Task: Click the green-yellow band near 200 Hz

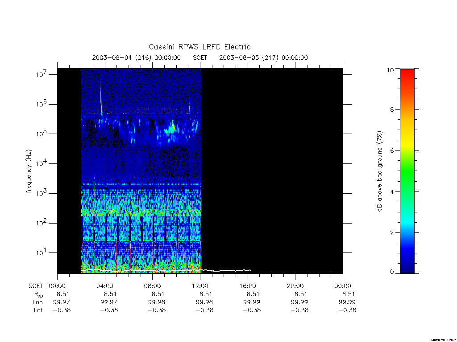Action: (141, 212)
